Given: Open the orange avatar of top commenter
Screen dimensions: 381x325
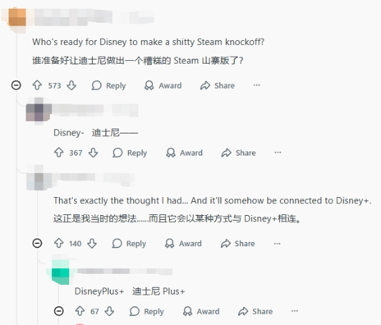Looking at the screenshot, I should click(x=17, y=17).
